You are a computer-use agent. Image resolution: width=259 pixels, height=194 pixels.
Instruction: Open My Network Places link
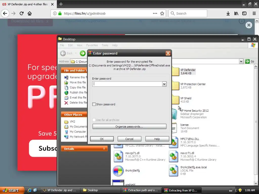coord(75,137)
